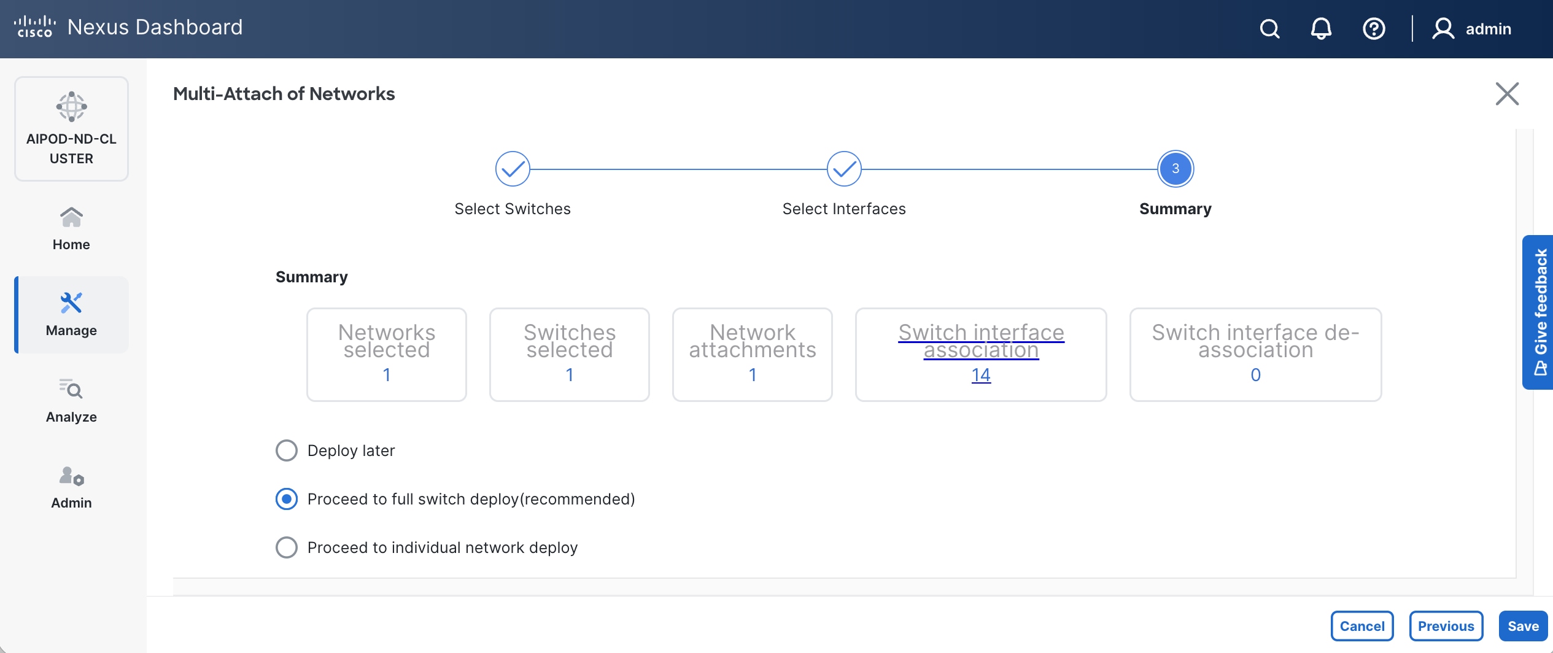
Task: Open the search in the top bar
Action: (x=1269, y=28)
